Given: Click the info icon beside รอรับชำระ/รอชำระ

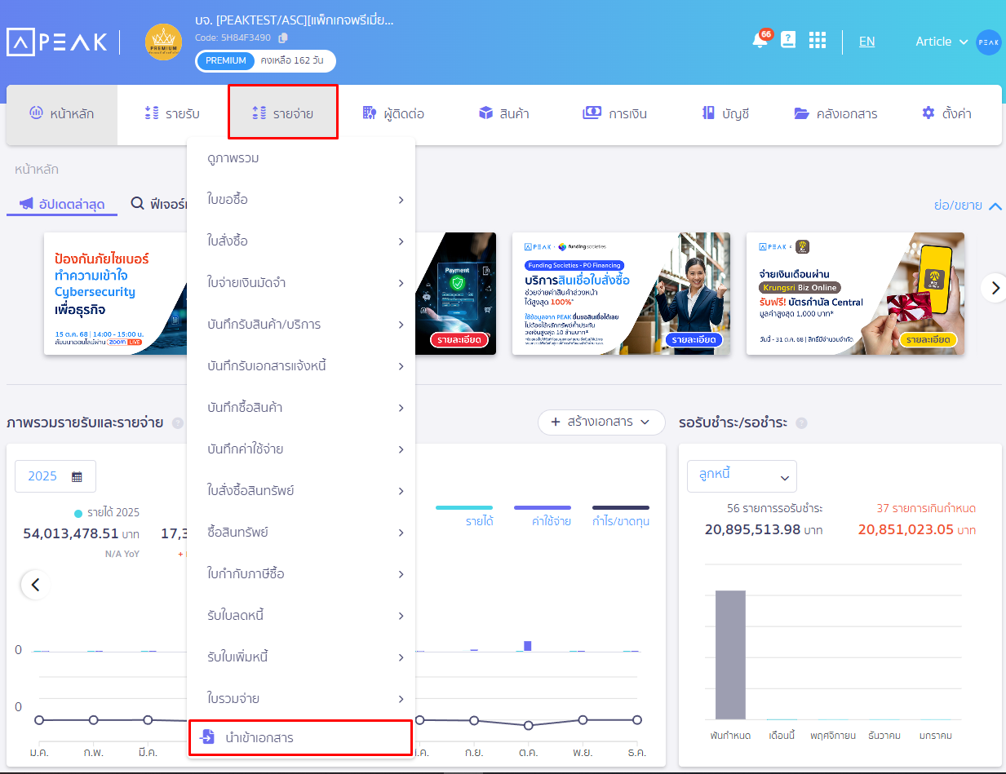Looking at the screenshot, I should point(801,423).
